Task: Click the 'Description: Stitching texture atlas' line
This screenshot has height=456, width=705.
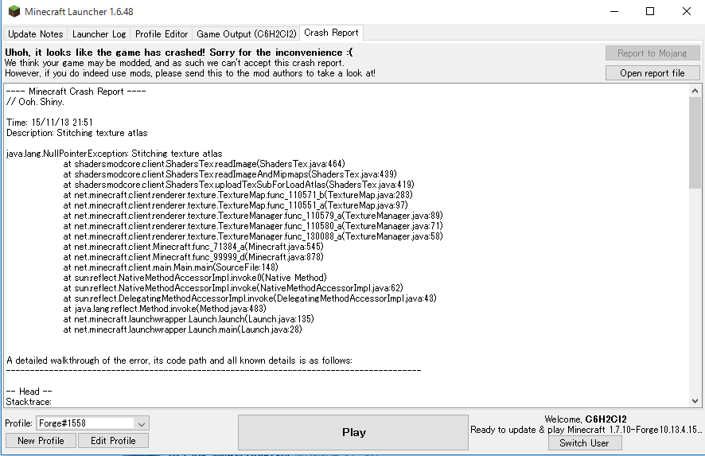Action: pyautogui.click(x=77, y=133)
